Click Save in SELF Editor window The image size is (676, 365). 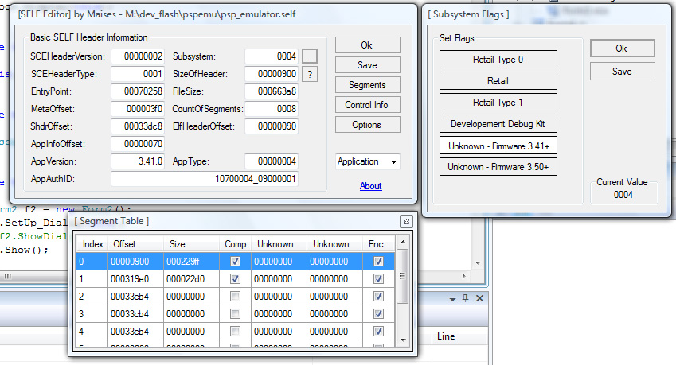[x=367, y=65]
